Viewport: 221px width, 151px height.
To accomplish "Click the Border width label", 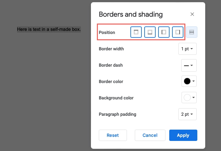I will tap(111, 49).
